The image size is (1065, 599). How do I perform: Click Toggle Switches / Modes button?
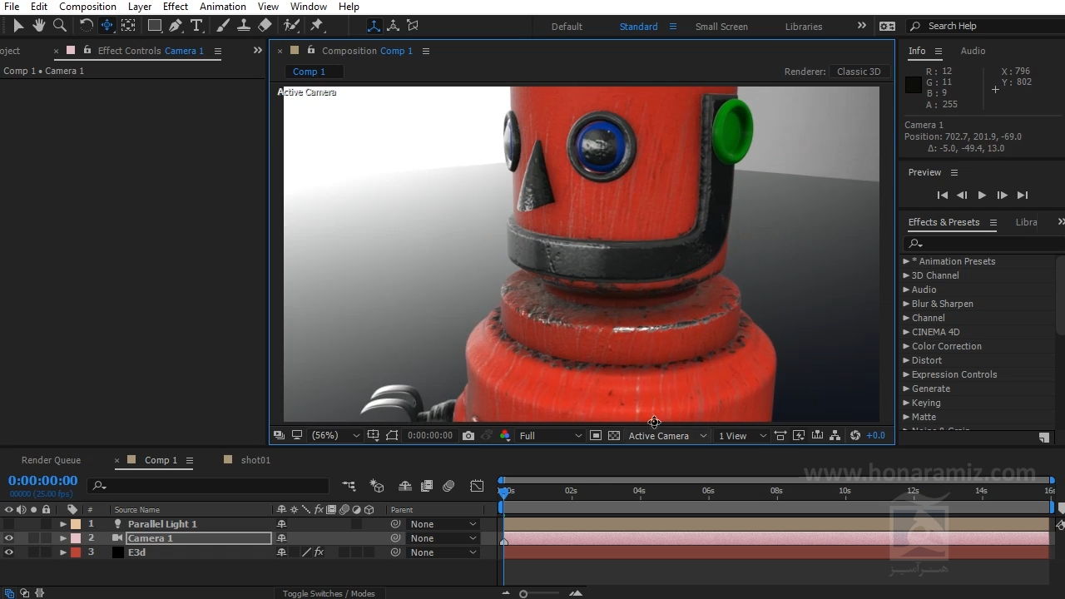(x=329, y=593)
